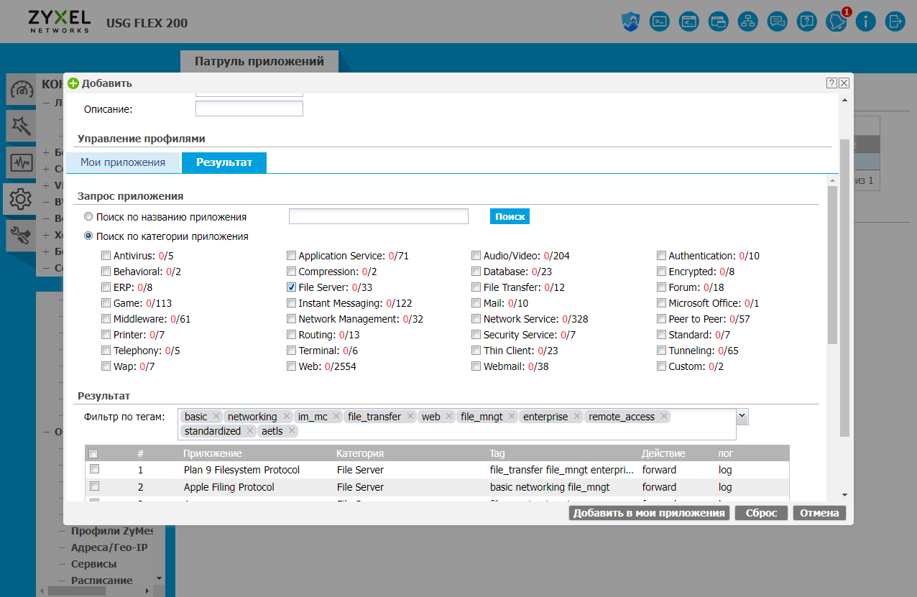Click the help icon in Добавить dialog
Image resolution: width=917 pixels, height=597 pixels.
pyautogui.click(x=831, y=83)
